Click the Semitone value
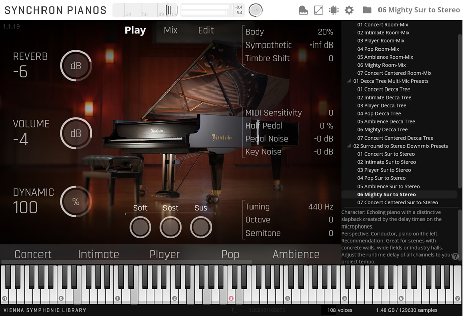Screen dimensions: 463x316 click(x=331, y=233)
